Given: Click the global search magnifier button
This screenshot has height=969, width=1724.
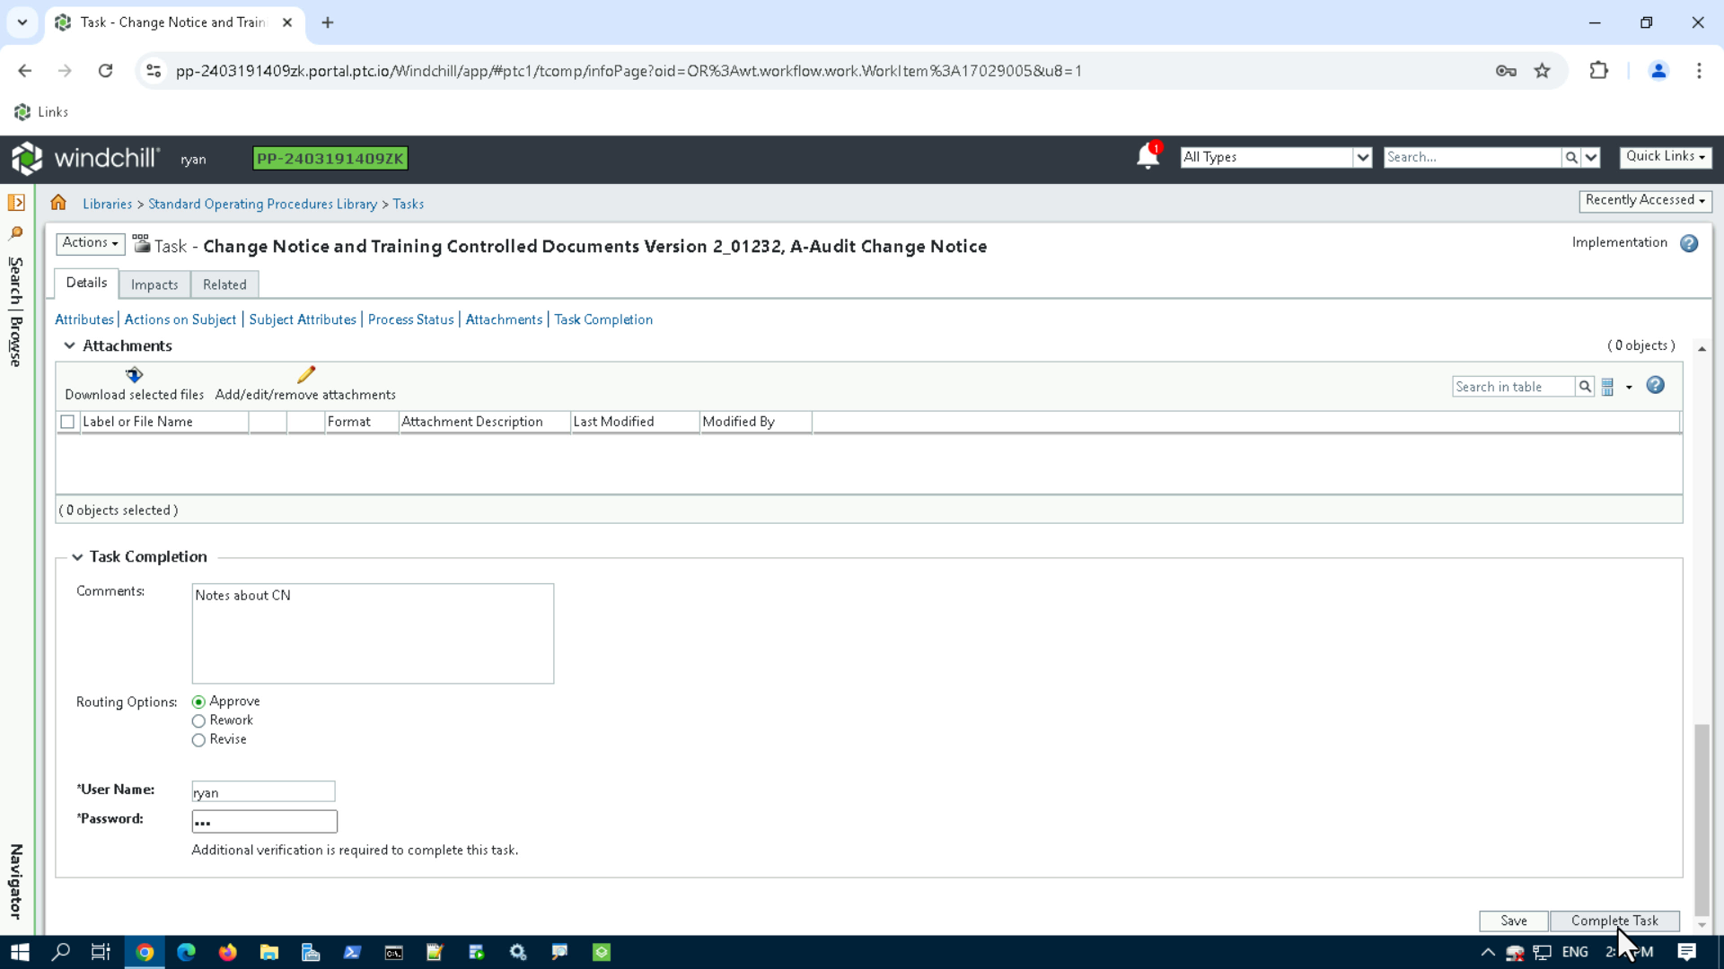Looking at the screenshot, I should pos(1571,157).
